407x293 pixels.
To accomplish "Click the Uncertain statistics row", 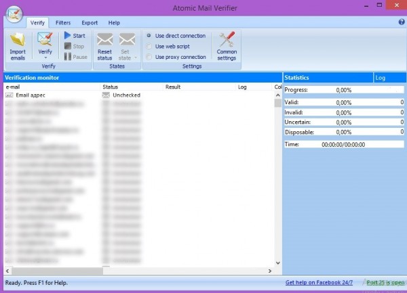I will point(344,122).
